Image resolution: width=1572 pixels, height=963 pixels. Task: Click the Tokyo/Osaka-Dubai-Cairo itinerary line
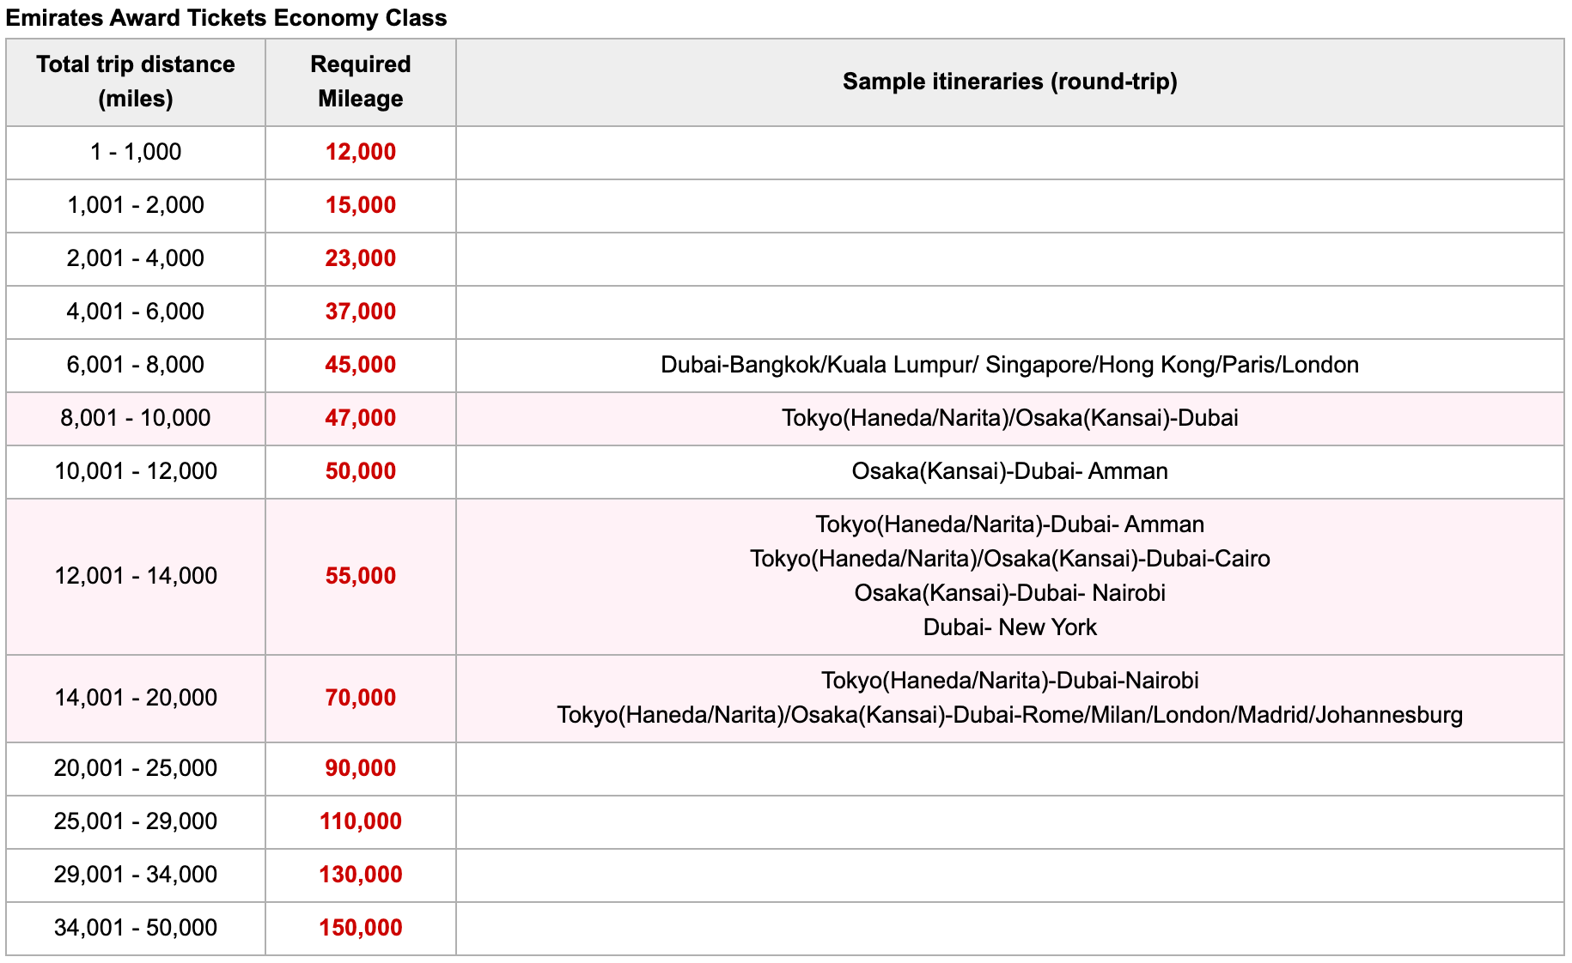(x=1010, y=559)
